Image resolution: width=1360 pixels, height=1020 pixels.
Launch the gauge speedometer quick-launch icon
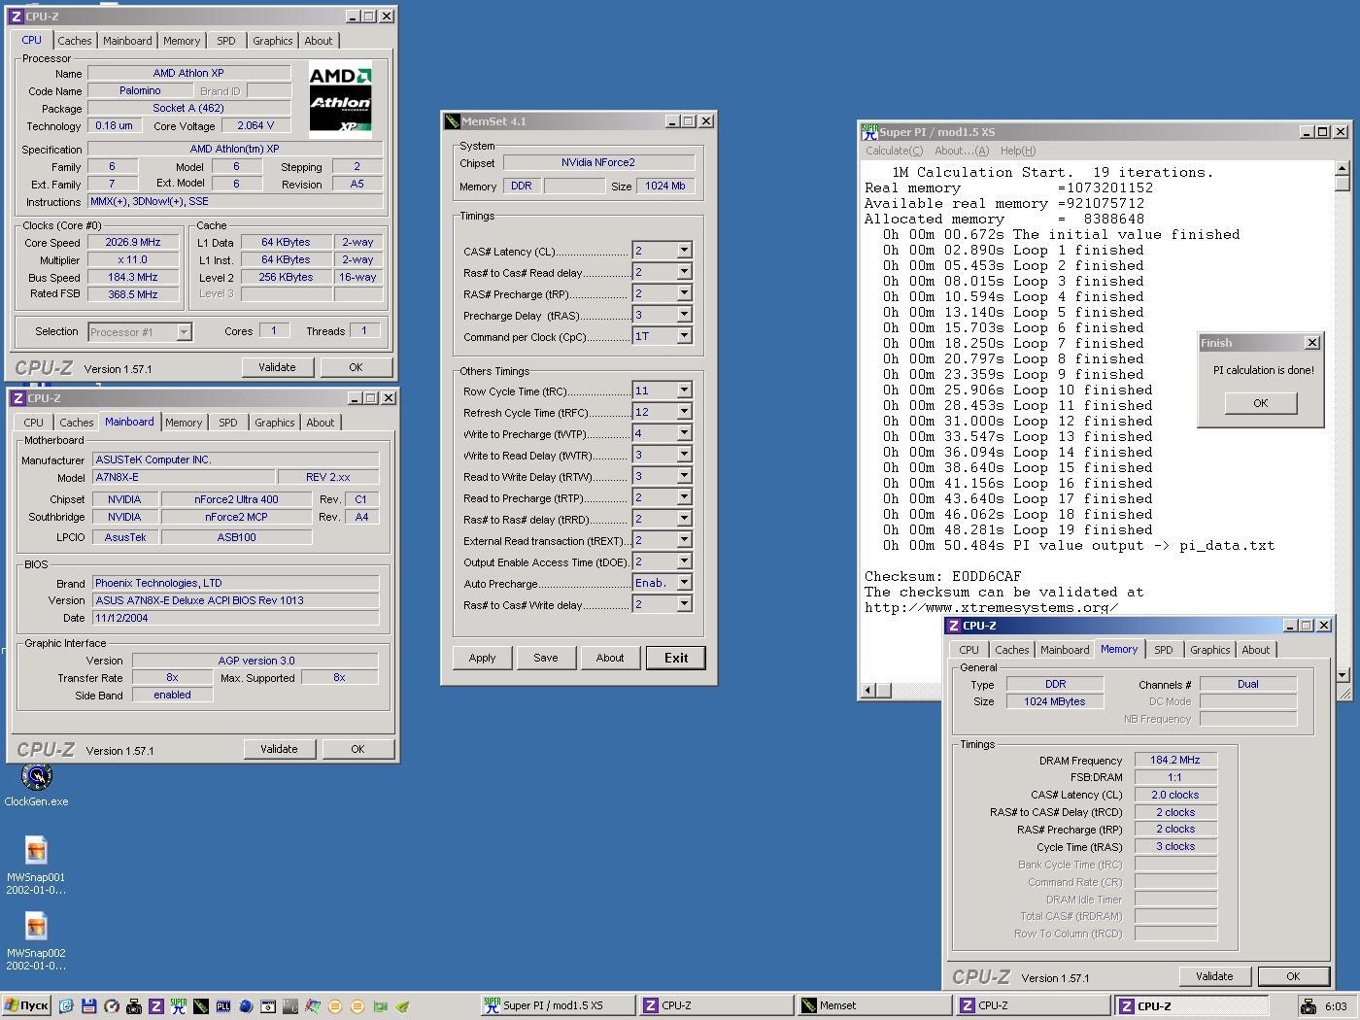112,1006
